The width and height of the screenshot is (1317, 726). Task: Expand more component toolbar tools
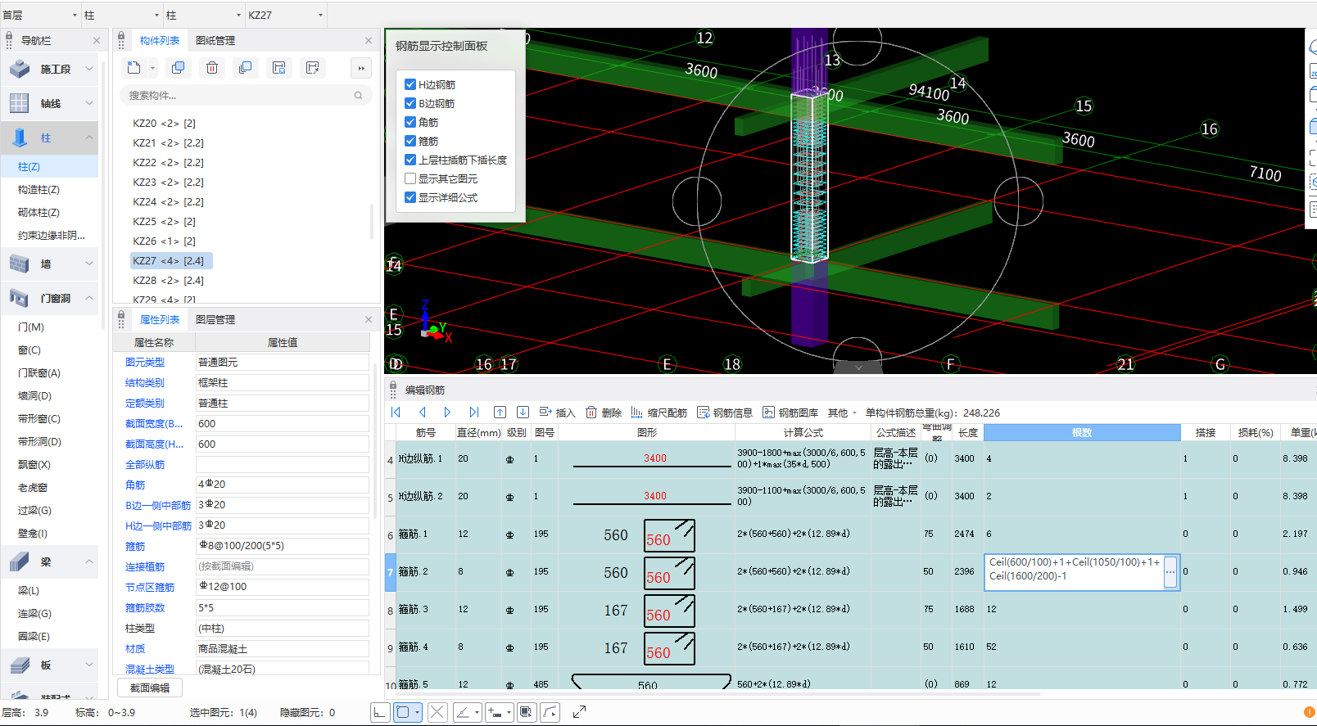pos(361,68)
